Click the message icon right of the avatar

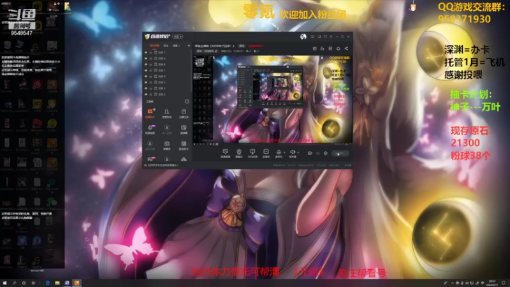(312, 37)
